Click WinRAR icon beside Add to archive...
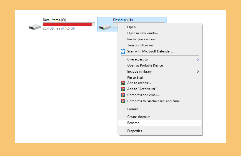The width and height of the screenshot is (241, 156). tap(123, 83)
